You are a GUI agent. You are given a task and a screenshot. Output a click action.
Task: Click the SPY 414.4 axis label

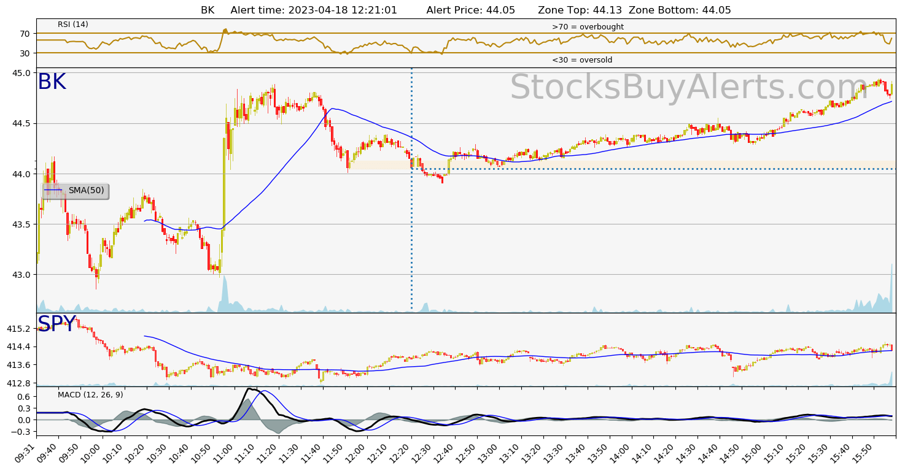click(19, 347)
